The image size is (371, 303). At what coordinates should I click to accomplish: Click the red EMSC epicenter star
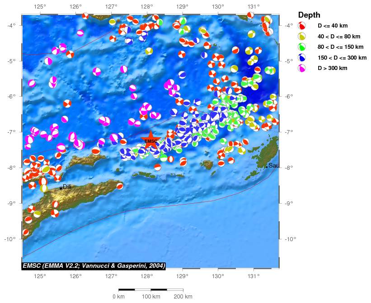click(150, 140)
